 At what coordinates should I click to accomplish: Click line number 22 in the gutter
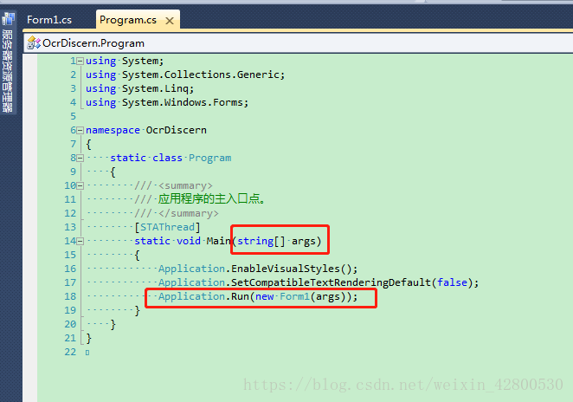(x=70, y=353)
